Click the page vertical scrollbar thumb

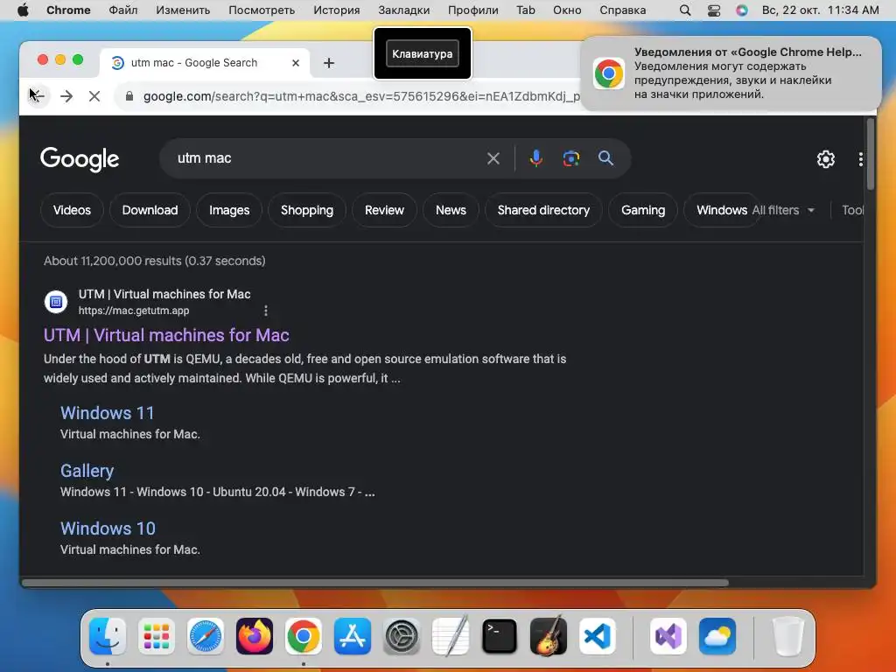(x=871, y=154)
